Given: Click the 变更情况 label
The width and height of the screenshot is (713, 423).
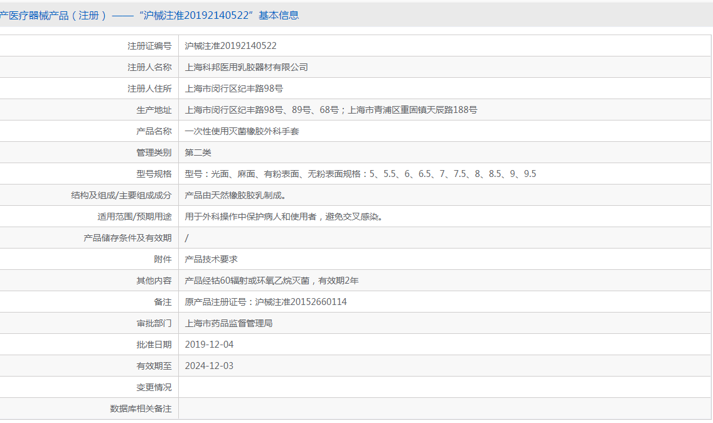Looking at the screenshot, I should point(154,388).
